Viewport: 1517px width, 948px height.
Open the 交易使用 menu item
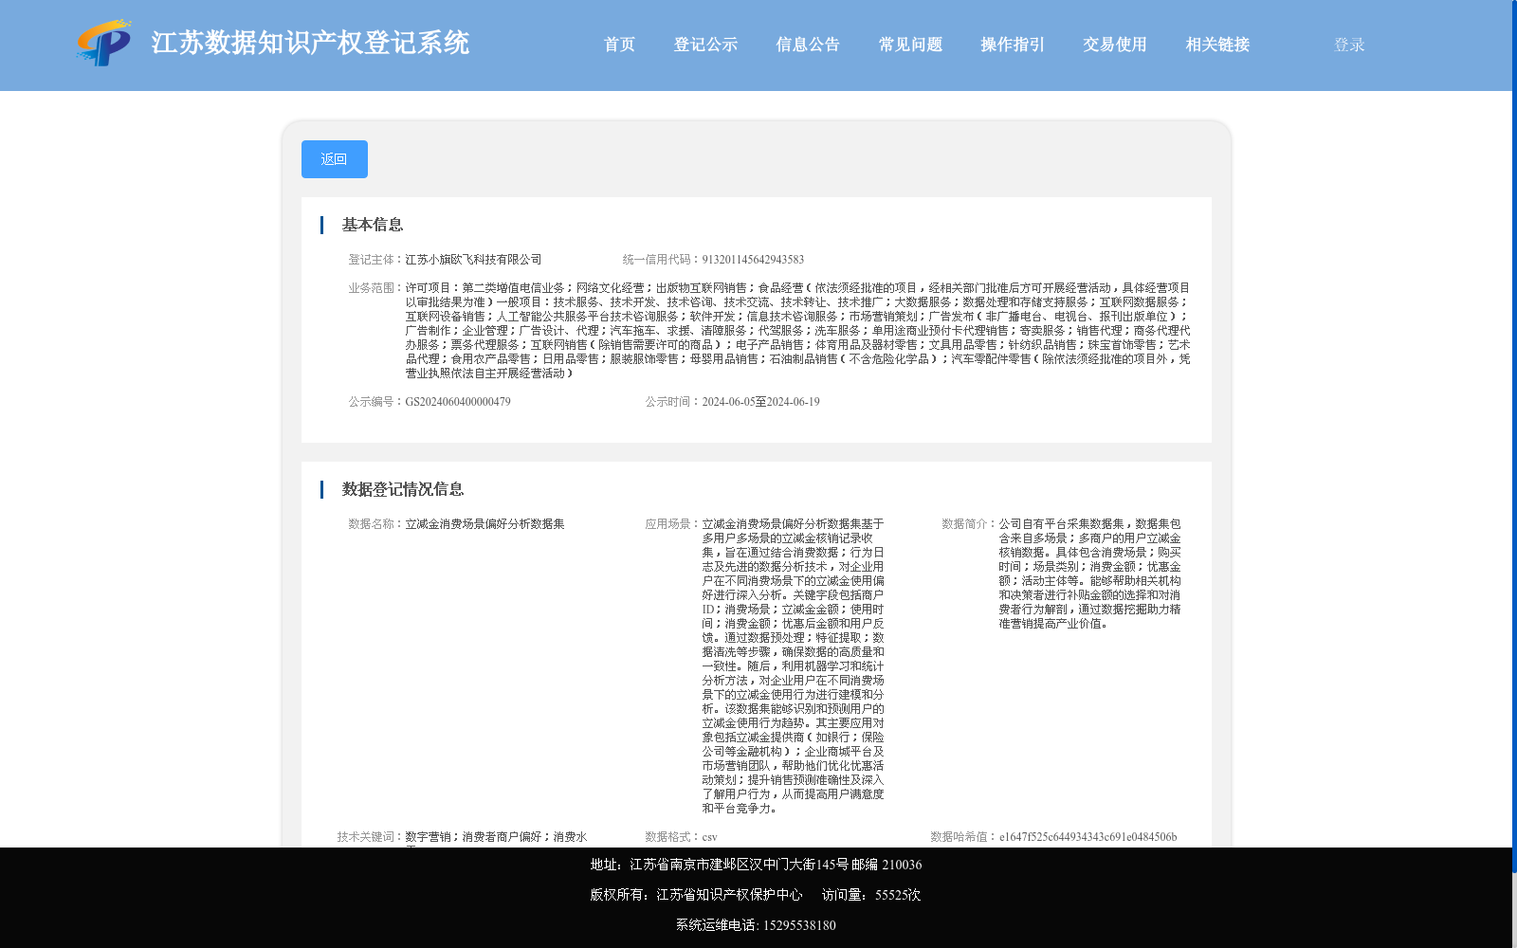coord(1115,45)
